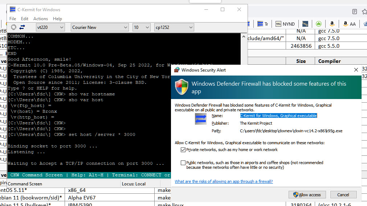367x206 pixels.
Task: Click the 'Size' column header
Action: coord(301,61)
